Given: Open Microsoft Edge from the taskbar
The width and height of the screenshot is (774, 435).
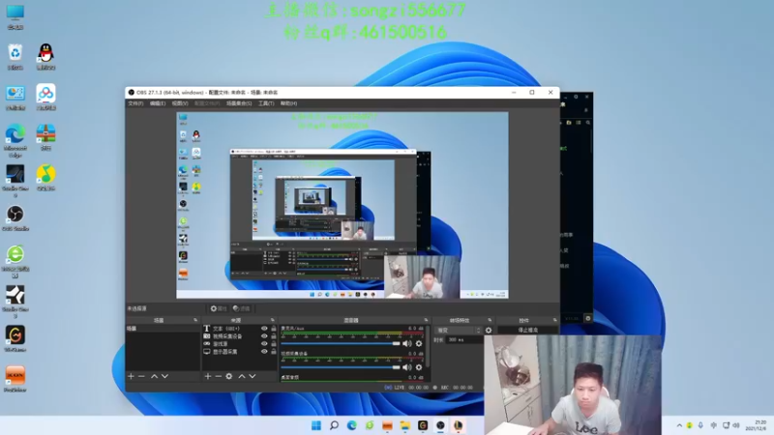Looking at the screenshot, I should (352, 425).
